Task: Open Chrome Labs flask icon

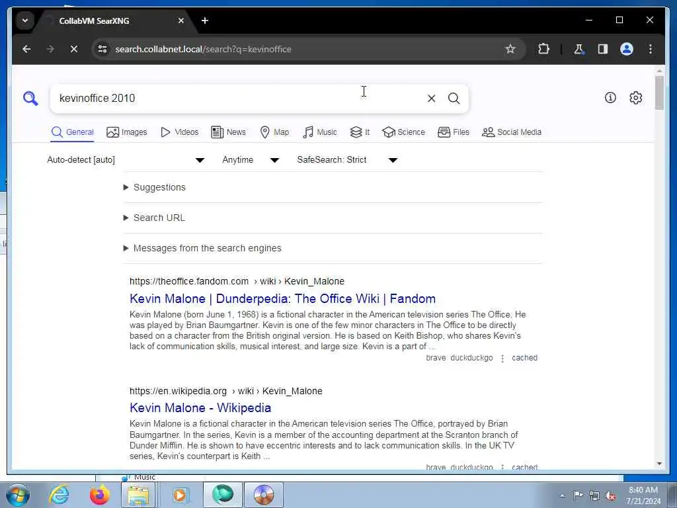Action: coord(578,49)
